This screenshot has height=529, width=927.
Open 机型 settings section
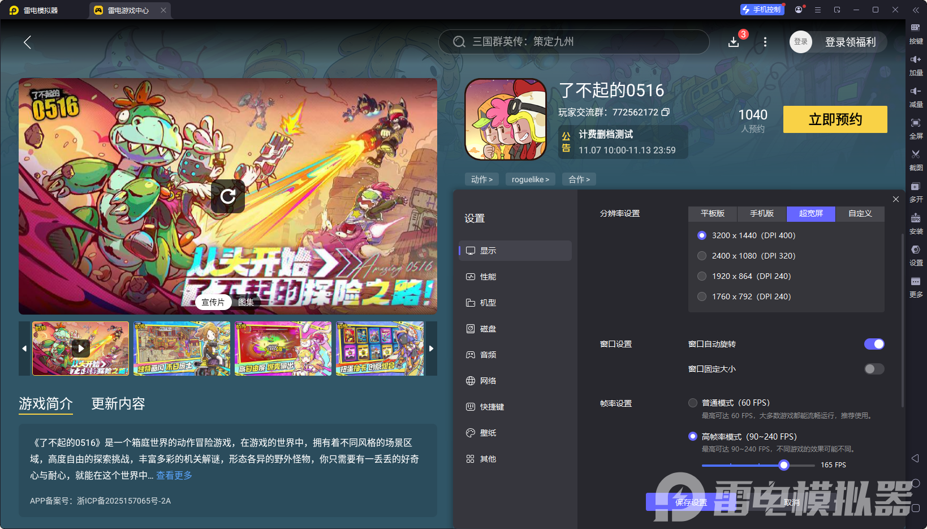click(x=515, y=303)
